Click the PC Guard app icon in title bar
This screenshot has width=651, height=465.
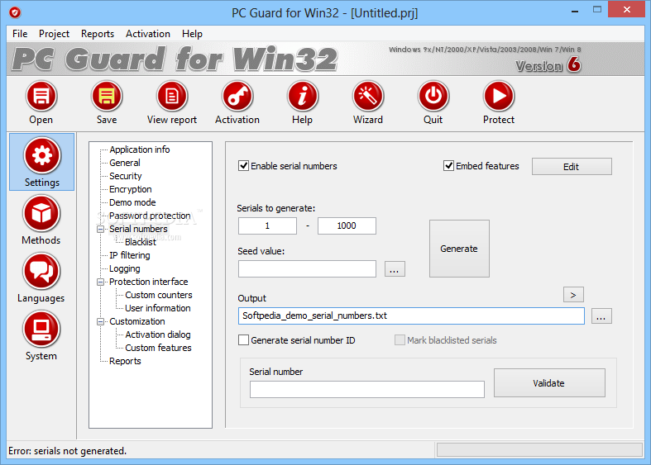(x=15, y=13)
